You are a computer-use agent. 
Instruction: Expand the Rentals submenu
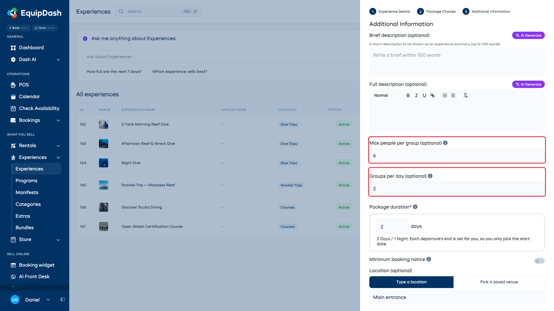pyautogui.click(x=58, y=146)
